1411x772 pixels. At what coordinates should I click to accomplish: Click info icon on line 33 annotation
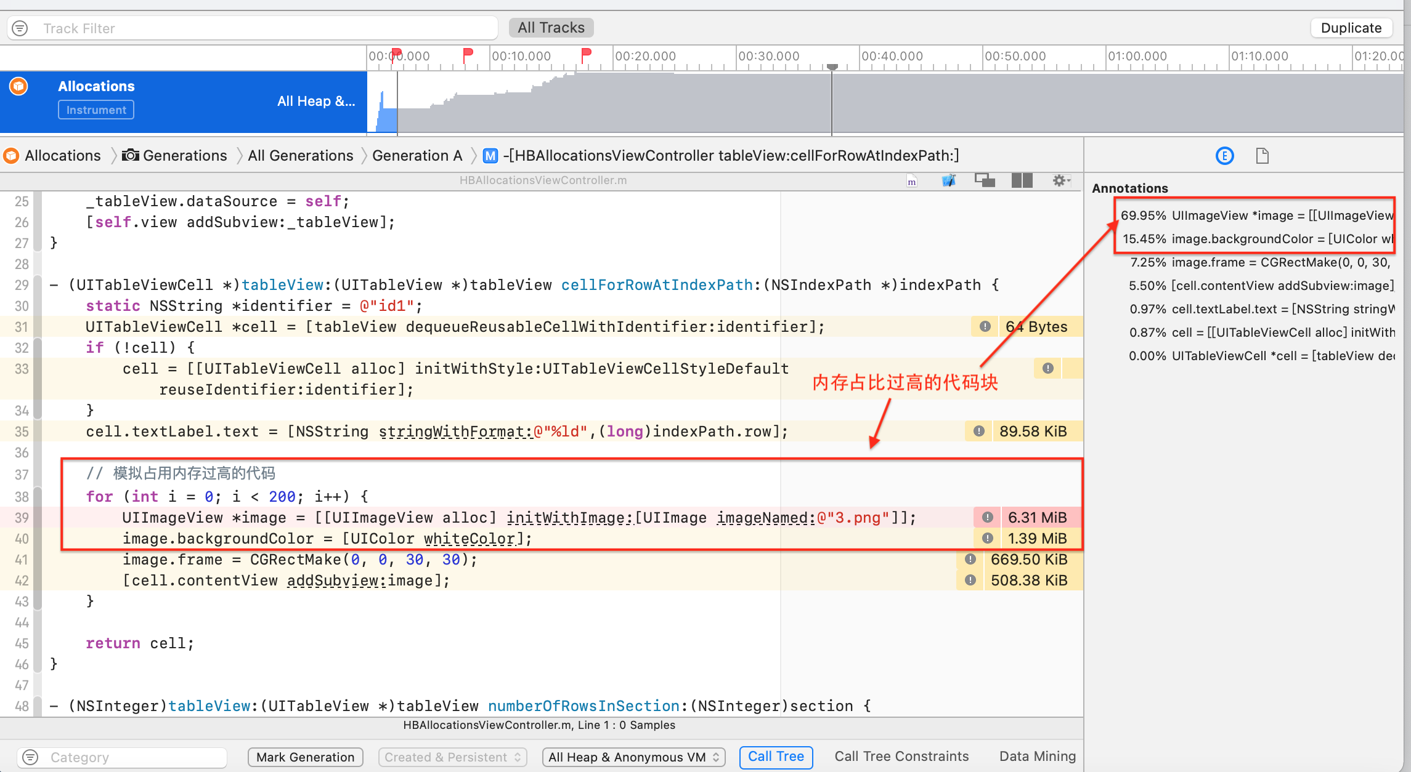(x=1048, y=368)
